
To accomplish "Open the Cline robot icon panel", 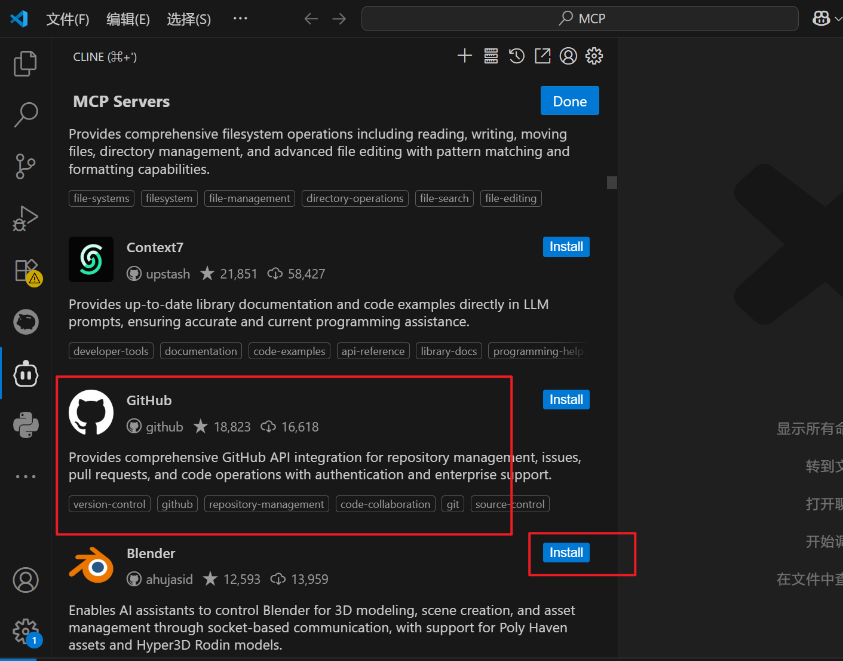I will point(26,374).
